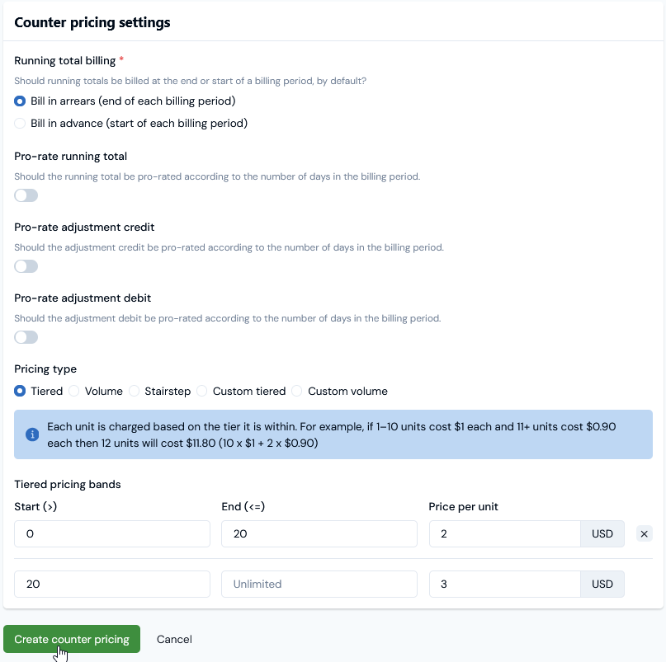The width and height of the screenshot is (666, 662).
Task: Choose the Volume pricing type
Action: pyautogui.click(x=74, y=391)
